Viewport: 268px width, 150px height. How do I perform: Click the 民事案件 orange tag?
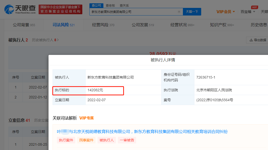[86, 140]
